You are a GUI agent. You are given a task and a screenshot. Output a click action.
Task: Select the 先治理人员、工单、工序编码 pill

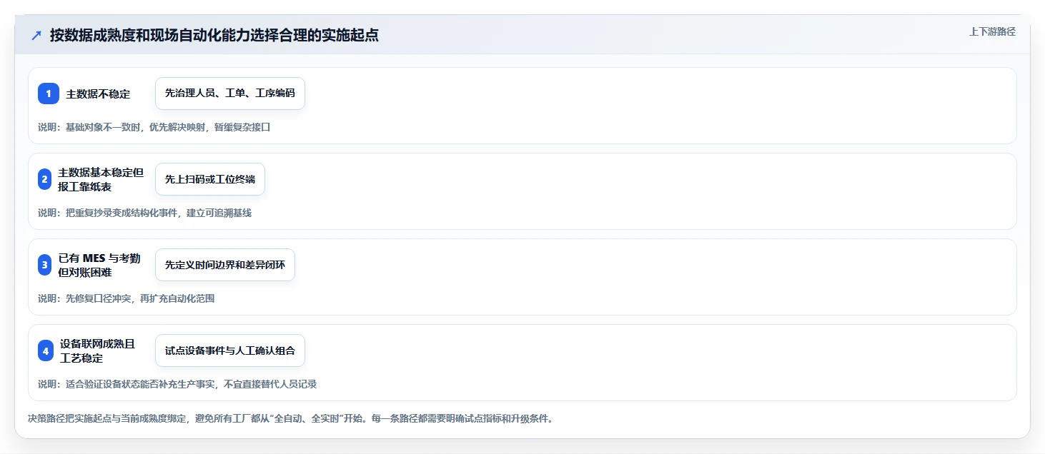(x=230, y=94)
